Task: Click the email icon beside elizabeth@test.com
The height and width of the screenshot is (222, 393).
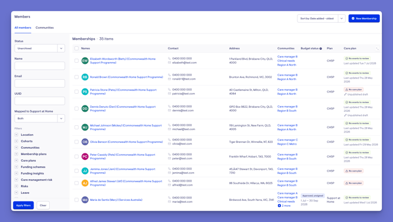Action: 170,63
